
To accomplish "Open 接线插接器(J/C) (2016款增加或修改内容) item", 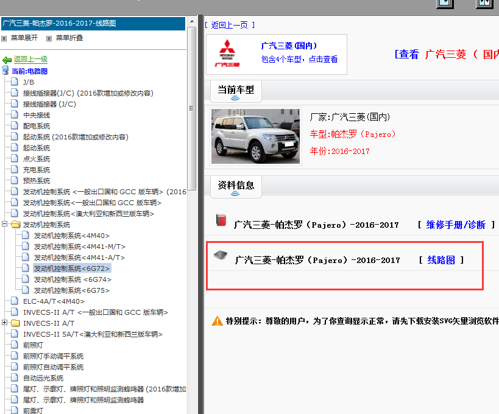I will (x=88, y=93).
